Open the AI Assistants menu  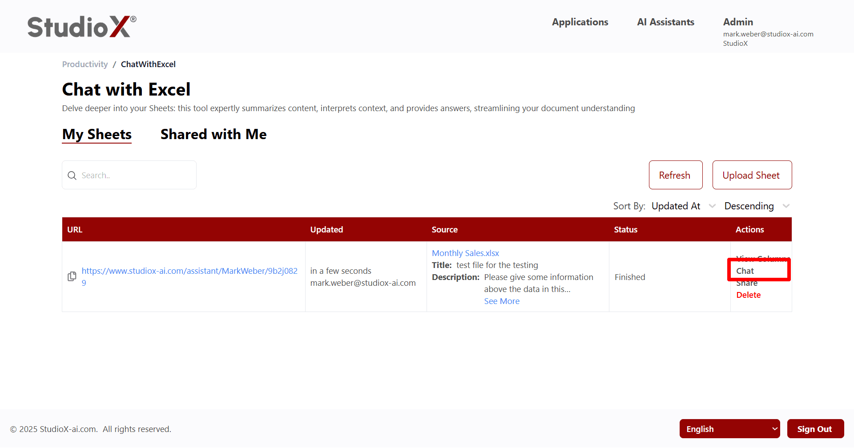pyautogui.click(x=665, y=22)
